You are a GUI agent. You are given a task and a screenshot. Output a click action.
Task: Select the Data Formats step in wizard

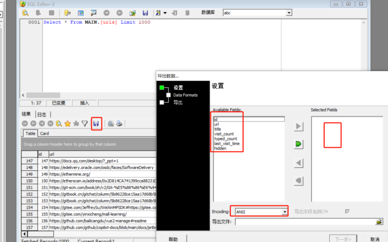point(185,95)
